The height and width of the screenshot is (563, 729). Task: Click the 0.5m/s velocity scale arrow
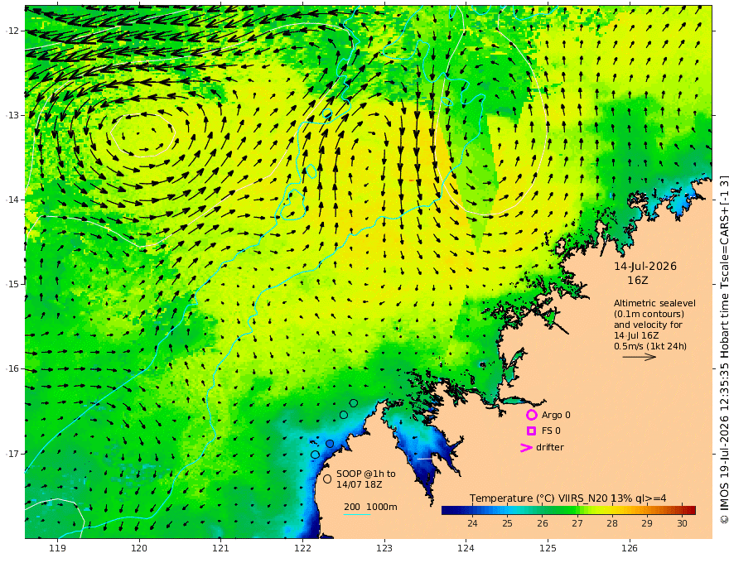pos(640,357)
